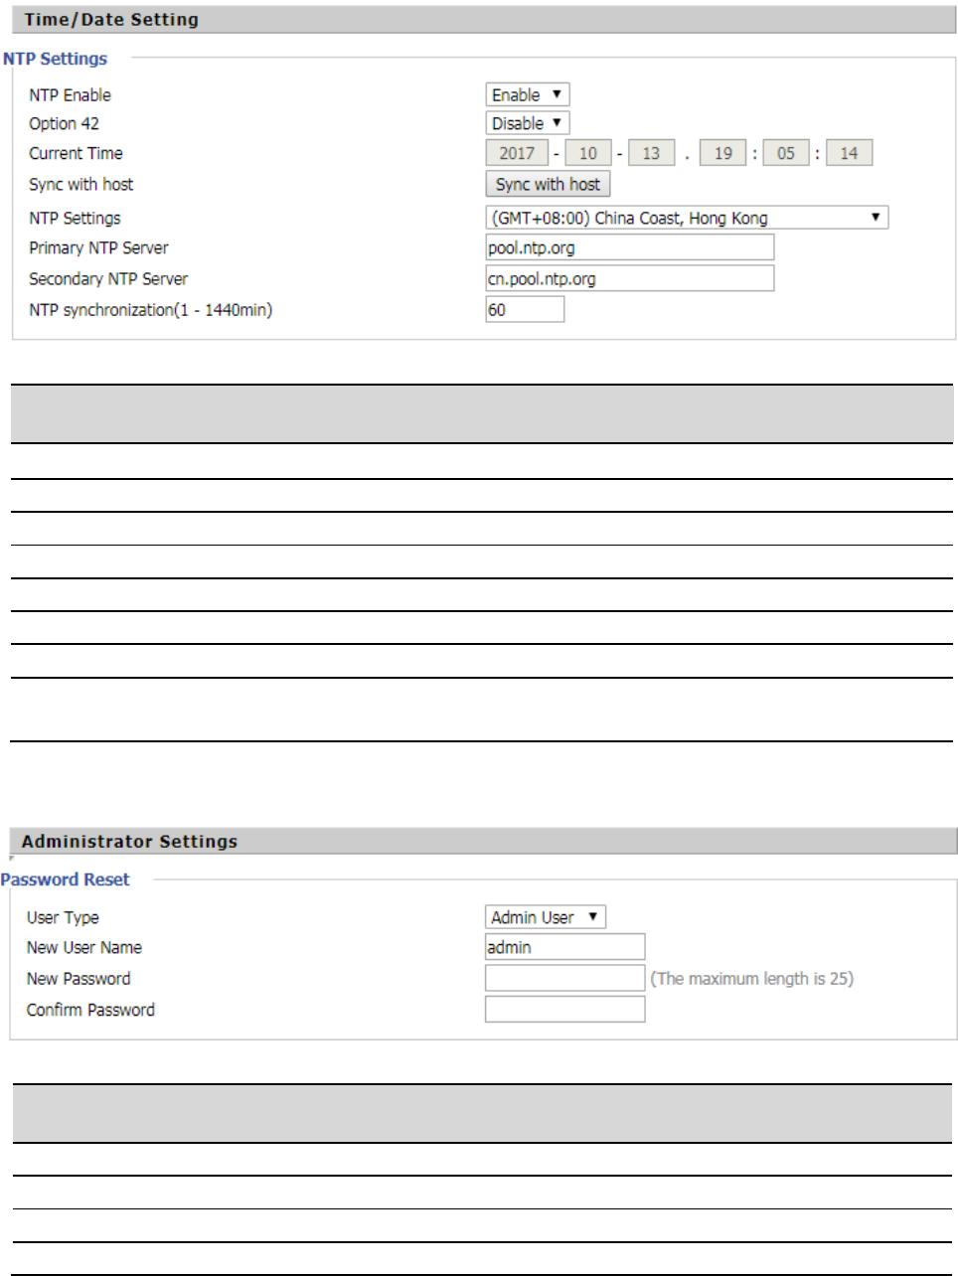958x1276 pixels.
Task: Click the New Password field
Action: 564,979
